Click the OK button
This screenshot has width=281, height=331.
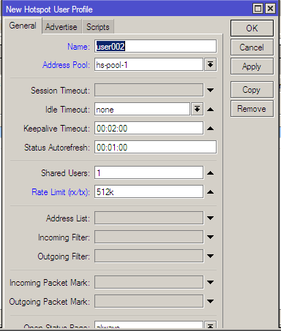252,28
